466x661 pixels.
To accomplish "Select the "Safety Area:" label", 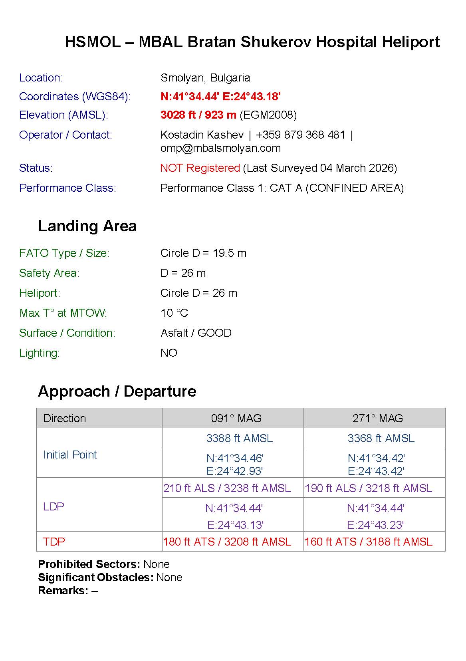I will pos(50,273).
